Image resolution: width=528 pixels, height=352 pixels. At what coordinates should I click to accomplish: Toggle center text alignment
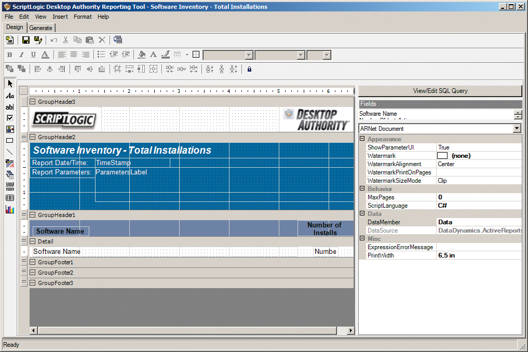pyautogui.click(x=74, y=55)
